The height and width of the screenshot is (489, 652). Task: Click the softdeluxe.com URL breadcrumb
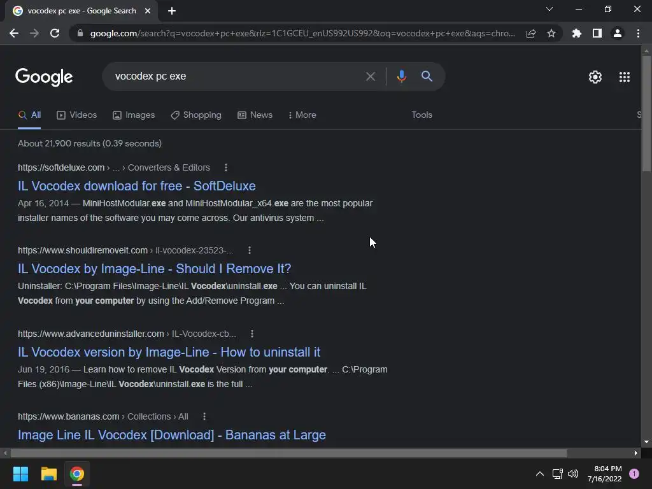(x=114, y=167)
